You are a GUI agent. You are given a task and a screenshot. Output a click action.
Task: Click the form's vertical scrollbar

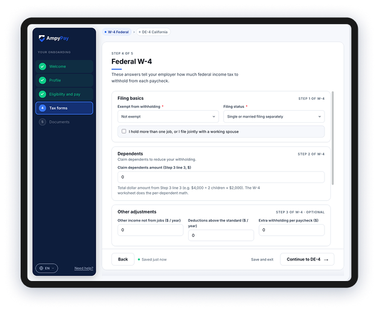[x=333, y=138]
